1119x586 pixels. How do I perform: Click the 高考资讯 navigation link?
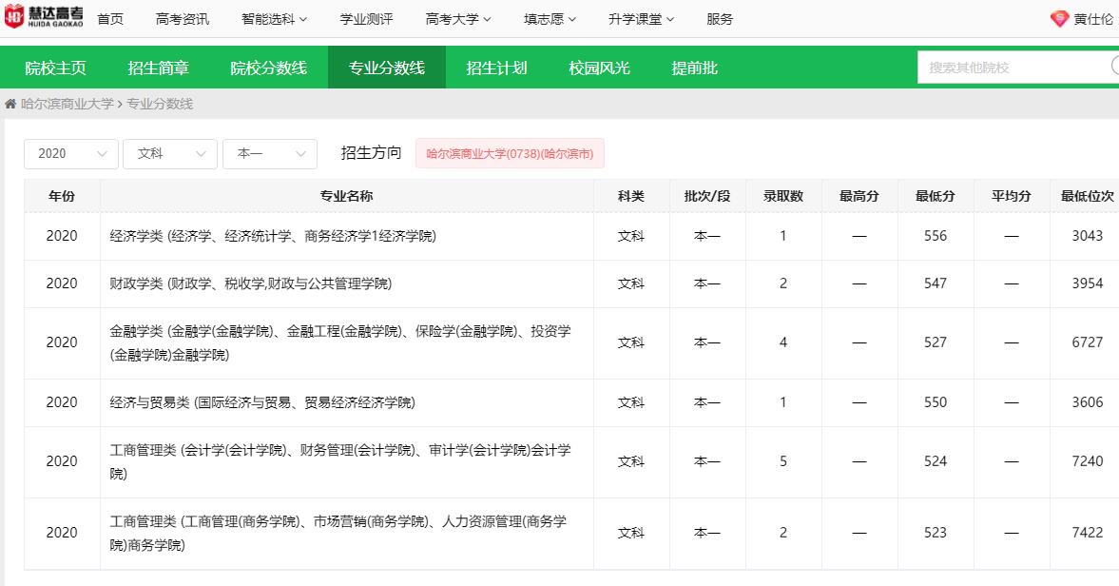[183, 19]
